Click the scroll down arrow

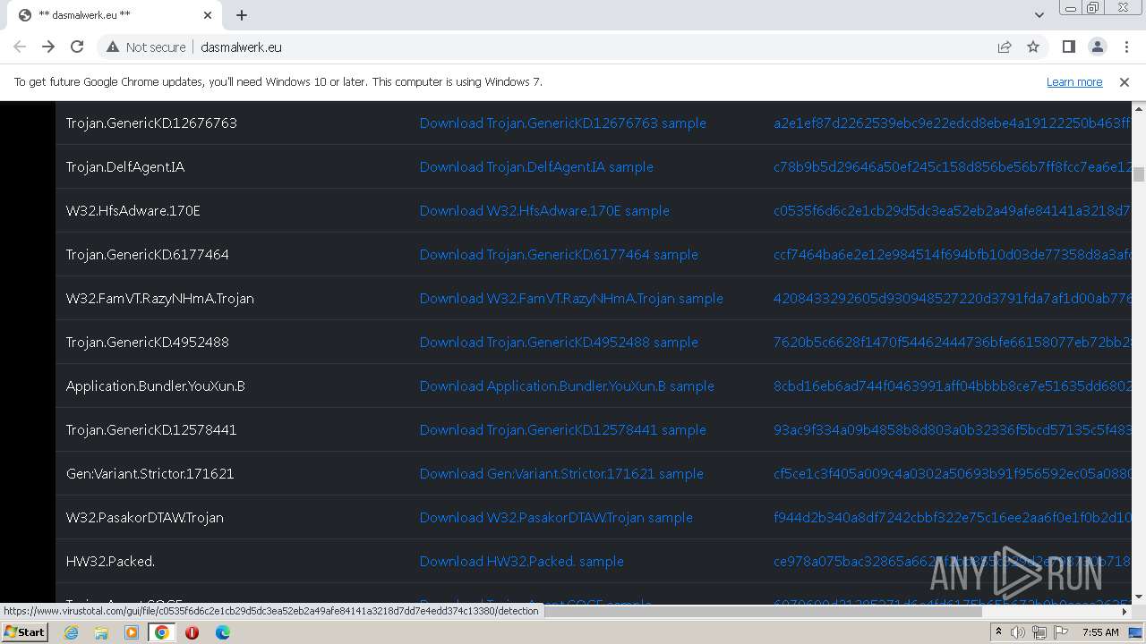pyautogui.click(x=1139, y=597)
